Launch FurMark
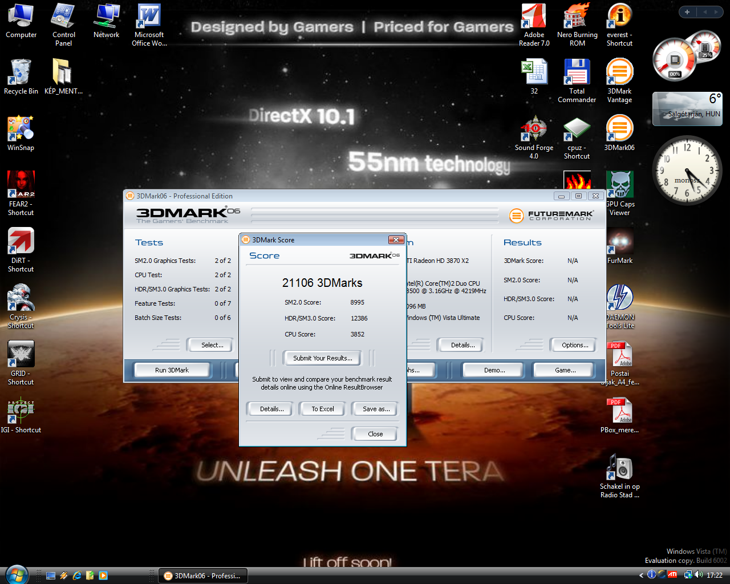Screen dimensions: 730x584 [620, 246]
